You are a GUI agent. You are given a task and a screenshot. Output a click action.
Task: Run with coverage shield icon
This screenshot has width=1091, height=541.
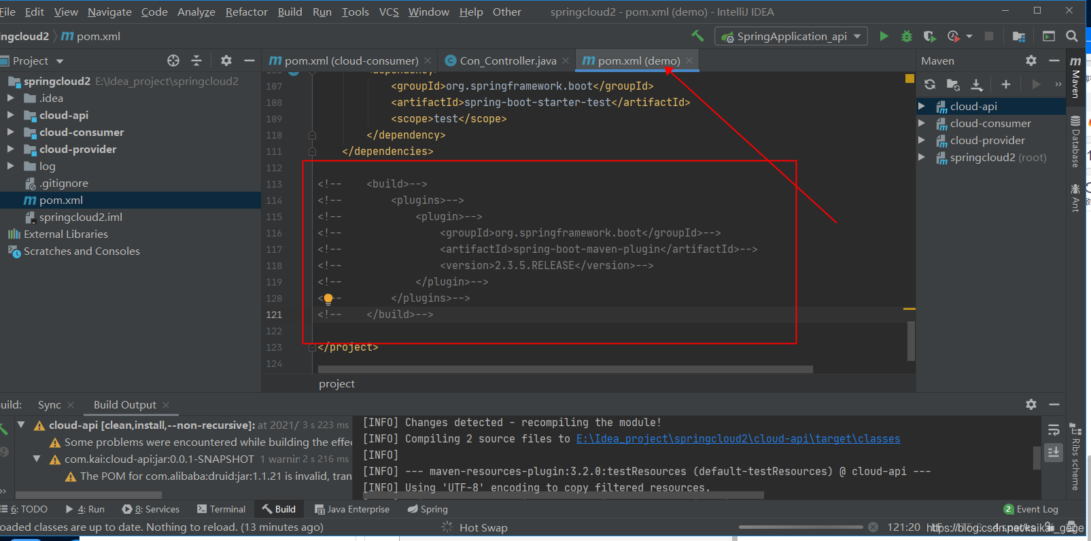[929, 36]
